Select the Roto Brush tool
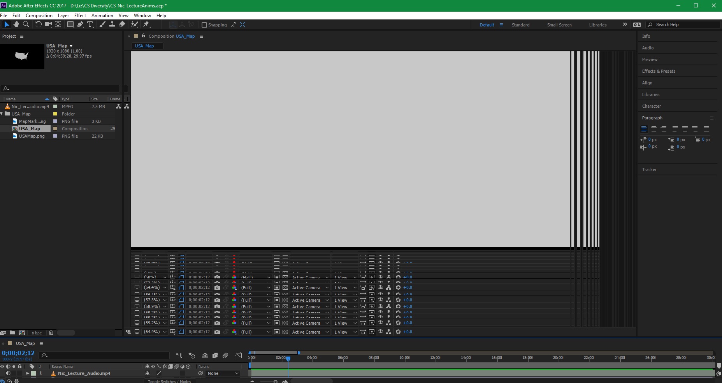Screen dimensions: 722x383 coord(134,24)
